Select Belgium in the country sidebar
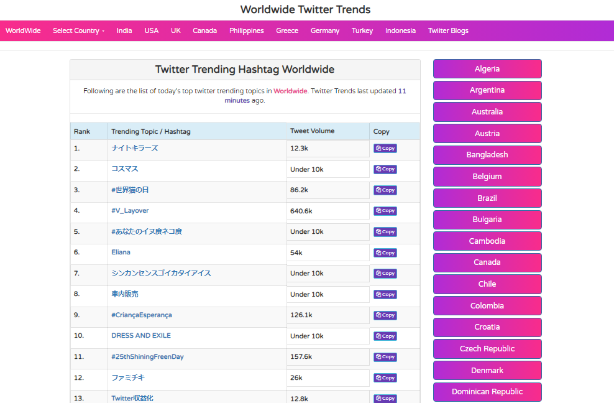 click(x=487, y=177)
